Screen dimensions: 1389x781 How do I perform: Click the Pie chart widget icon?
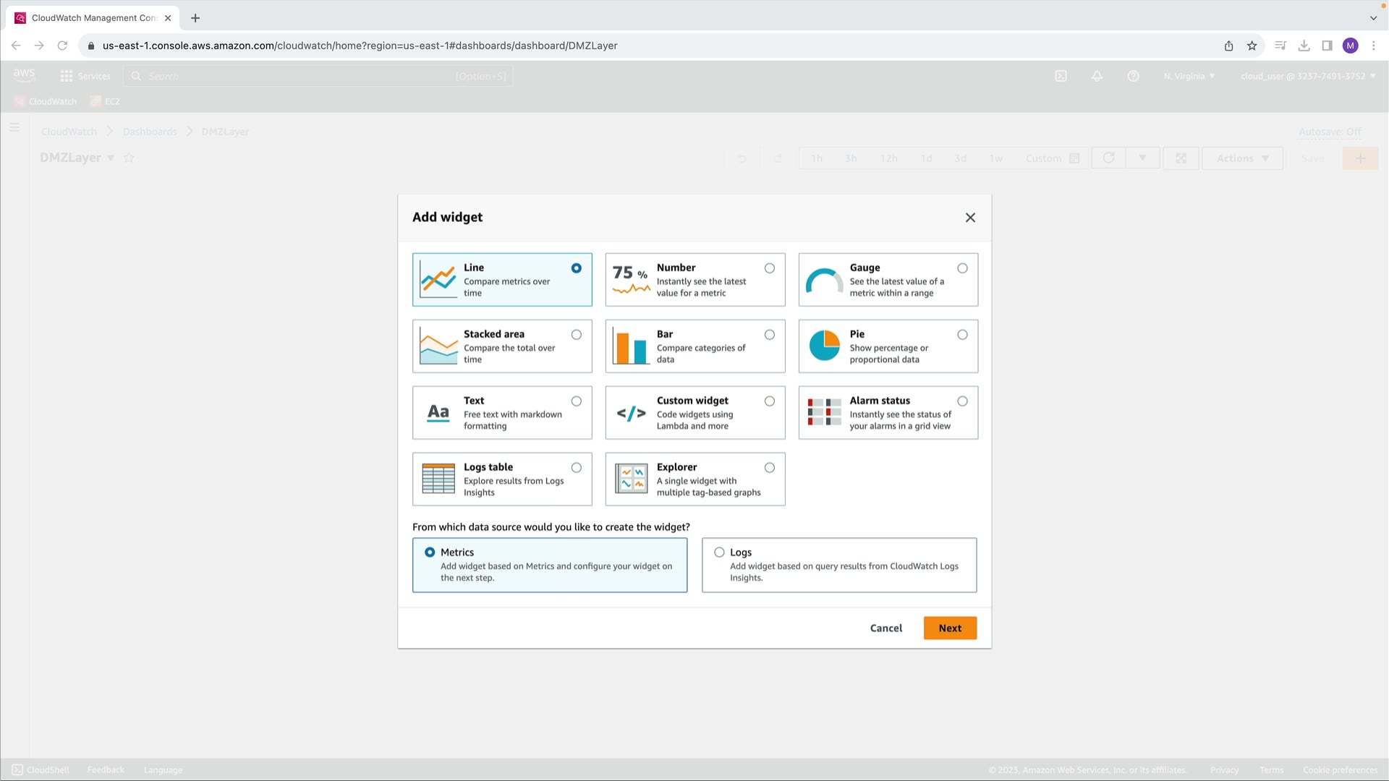824,346
